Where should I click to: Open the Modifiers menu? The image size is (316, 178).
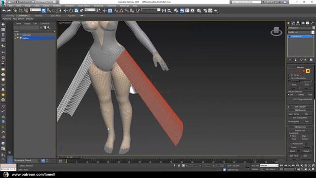(57, 6)
